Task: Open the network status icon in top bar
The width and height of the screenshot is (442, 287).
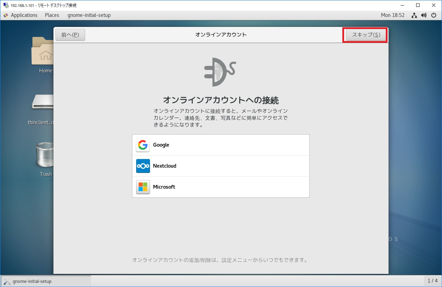Action: pyautogui.click(x=414, y=15)
